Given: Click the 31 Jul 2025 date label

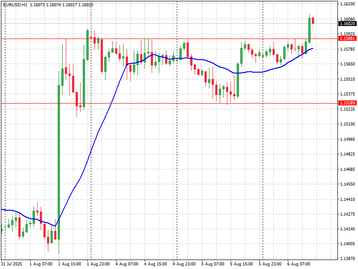Looking at the screenshot, I should click(12, 264).
